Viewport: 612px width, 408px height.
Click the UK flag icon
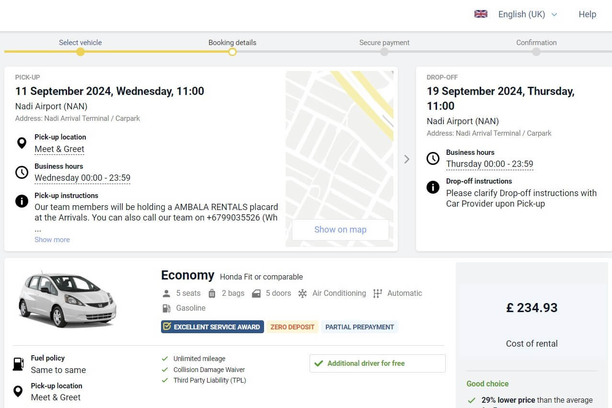[x=481, y=14]
